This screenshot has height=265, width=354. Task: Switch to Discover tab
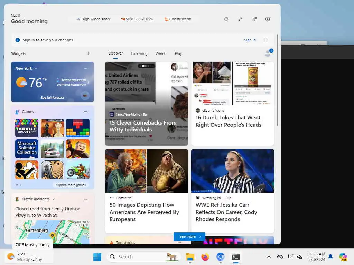[x=115, y=53]
